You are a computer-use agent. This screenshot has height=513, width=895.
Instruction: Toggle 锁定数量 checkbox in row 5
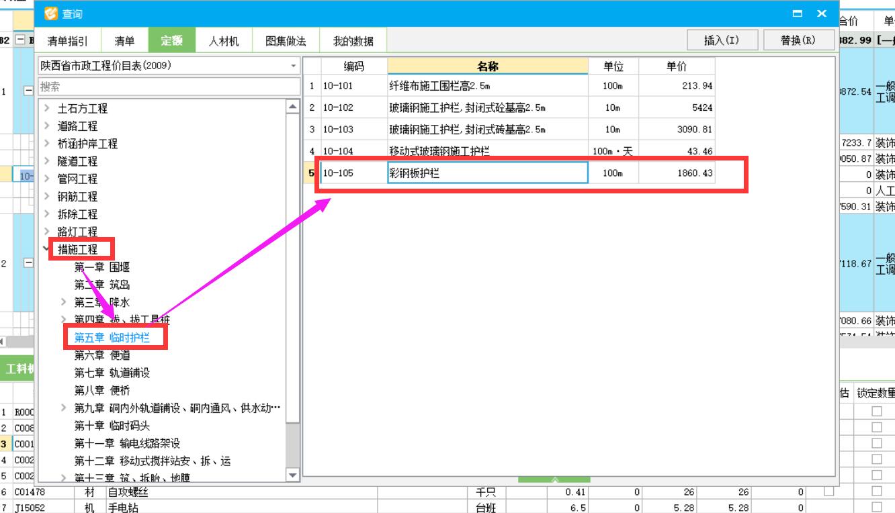pyautogui.click(x=877, y=475)
